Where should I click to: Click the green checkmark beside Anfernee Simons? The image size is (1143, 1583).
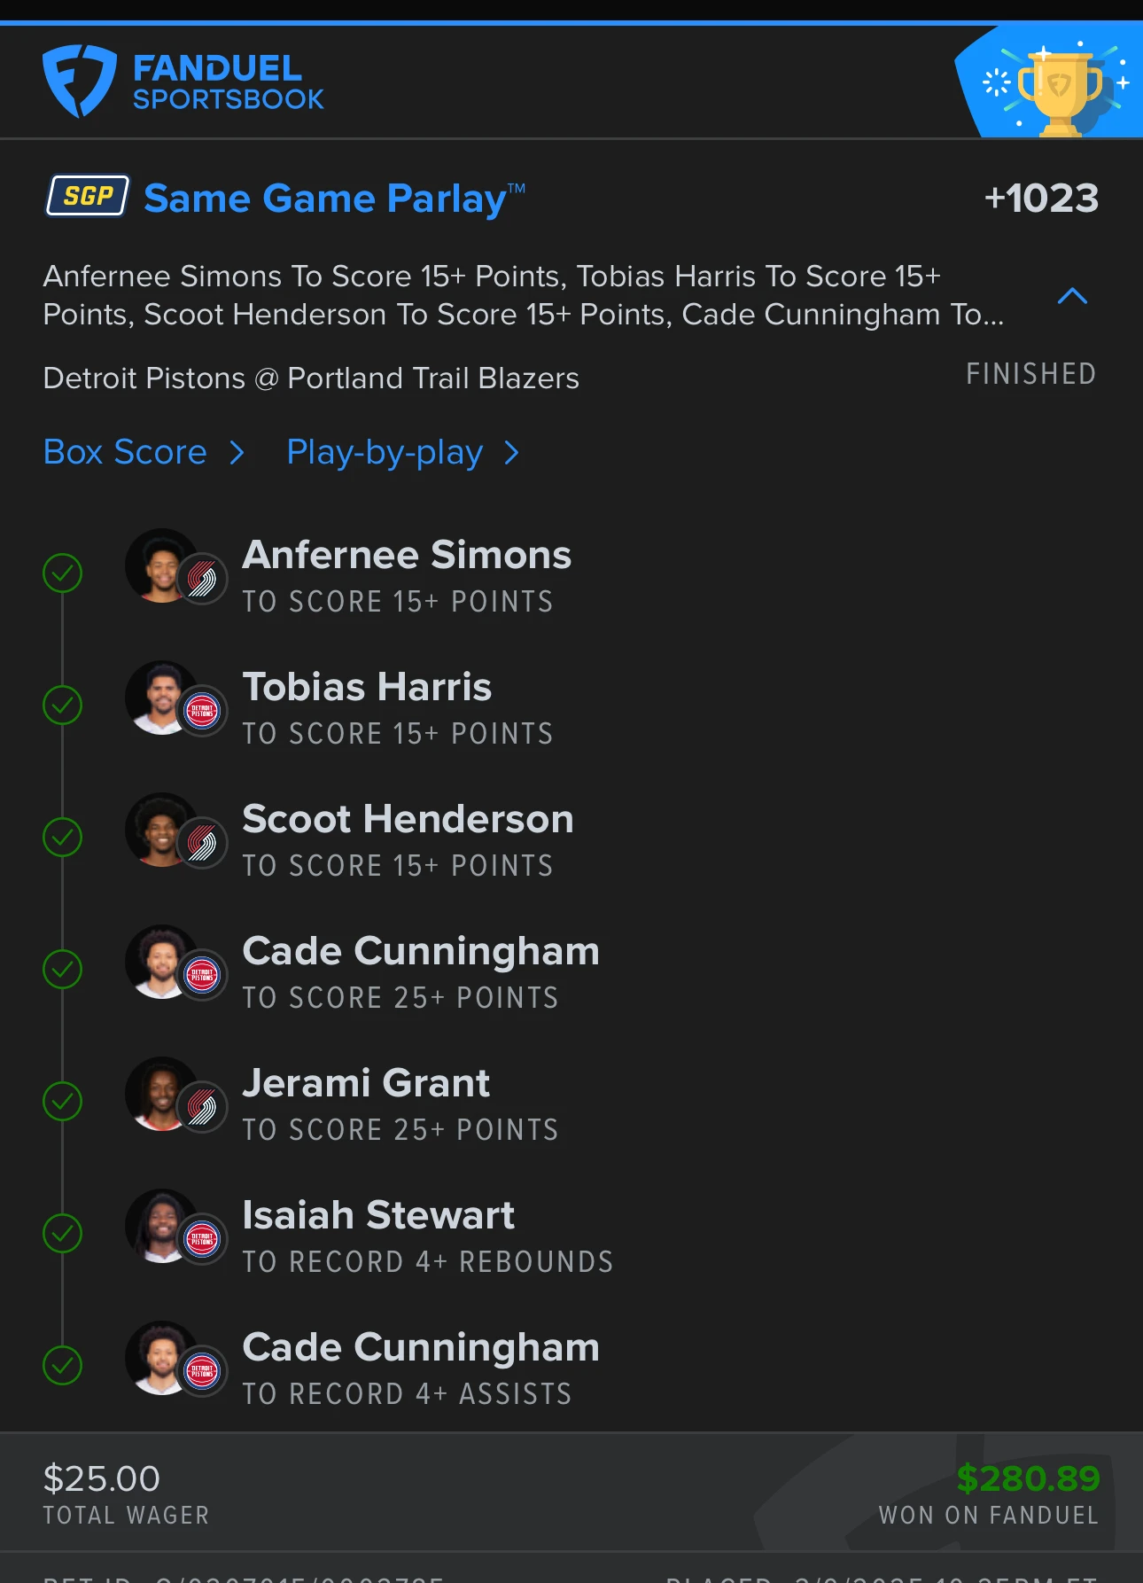tap(63, 573)
